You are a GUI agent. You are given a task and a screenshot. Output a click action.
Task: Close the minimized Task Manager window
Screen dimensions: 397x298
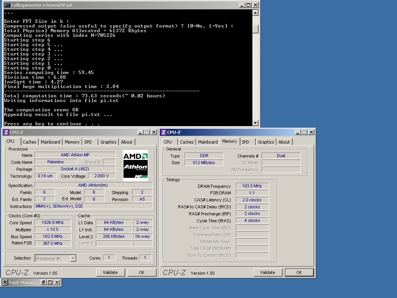57,282
